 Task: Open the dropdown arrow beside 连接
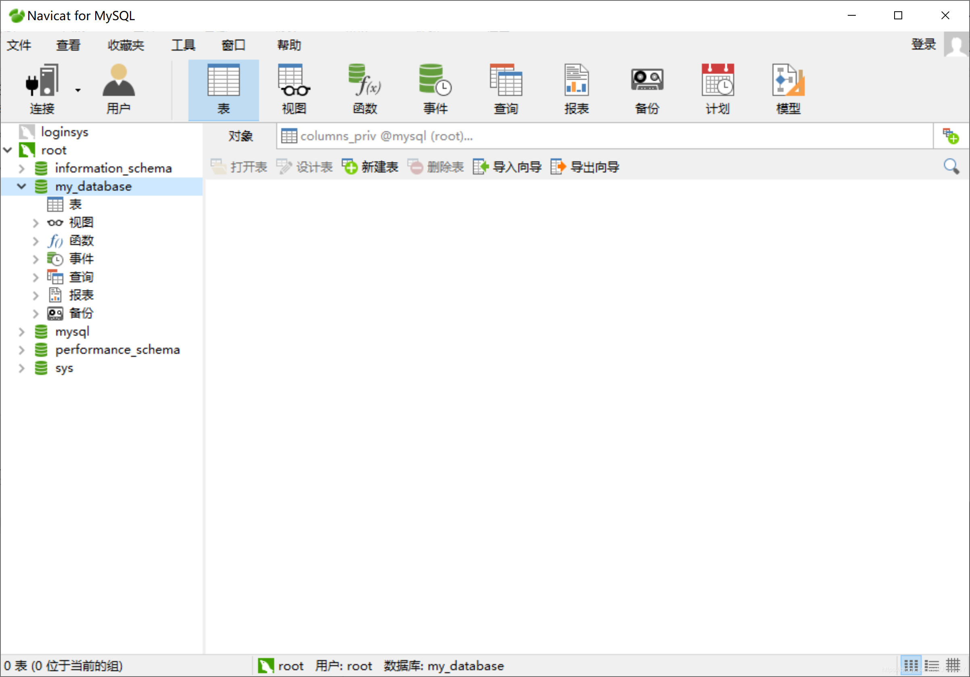coord(78,90)
